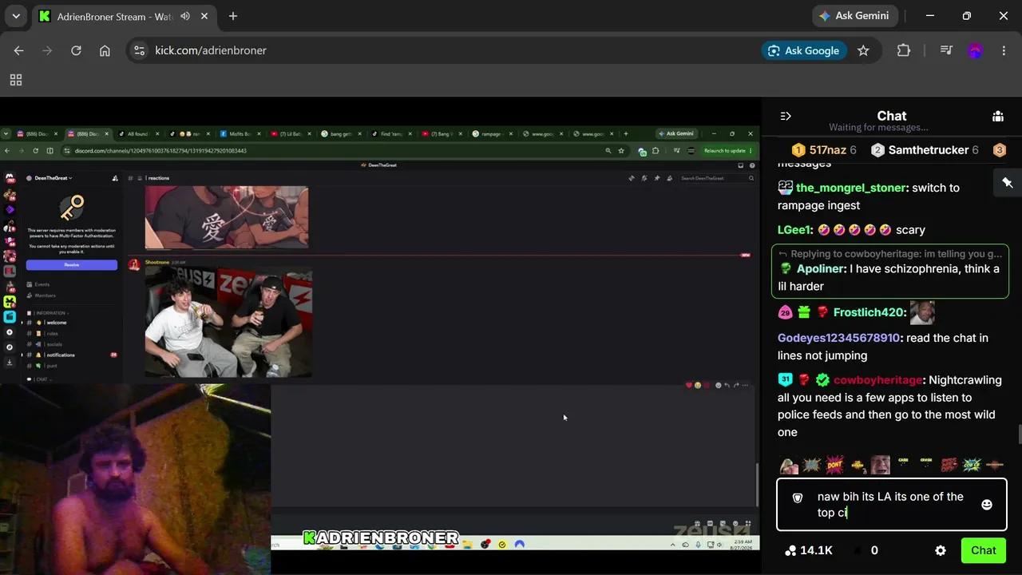Click the Ask Gemini button
The height and width of the screenshot is (575, 1022).
856,16
